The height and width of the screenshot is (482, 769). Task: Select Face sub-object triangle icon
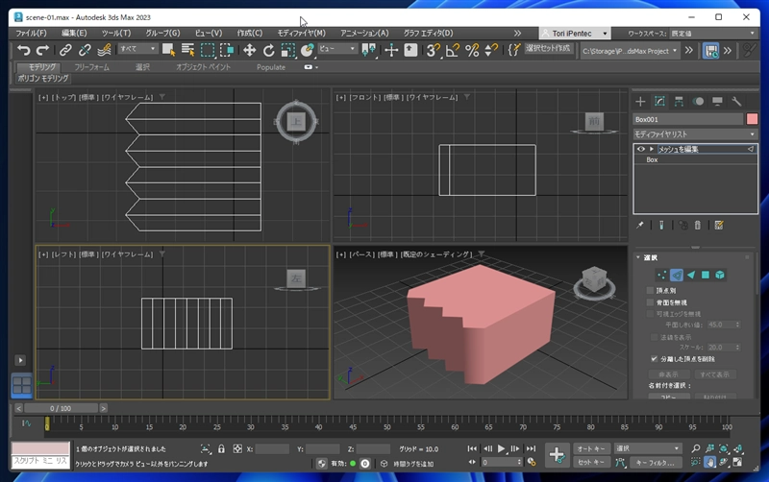[691, 275]
